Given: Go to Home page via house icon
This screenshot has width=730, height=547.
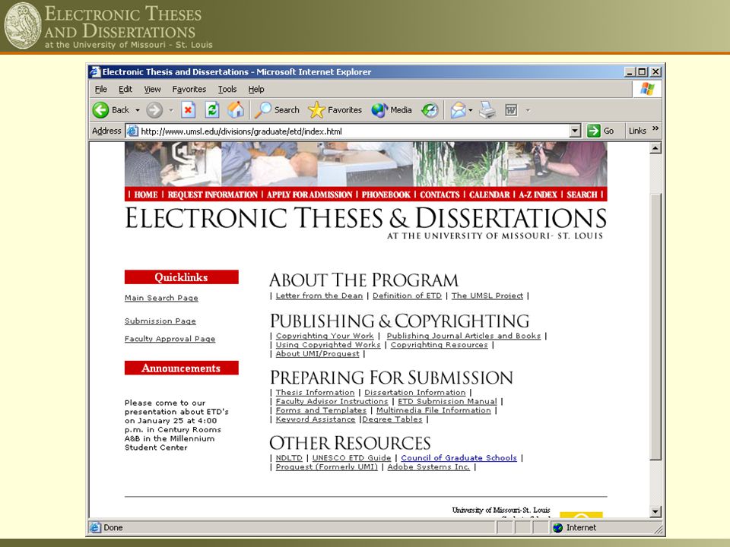Looking at the screenshot, I should click(x=236, y=109).
